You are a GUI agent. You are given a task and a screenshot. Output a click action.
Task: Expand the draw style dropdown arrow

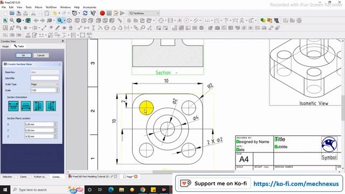23,20
